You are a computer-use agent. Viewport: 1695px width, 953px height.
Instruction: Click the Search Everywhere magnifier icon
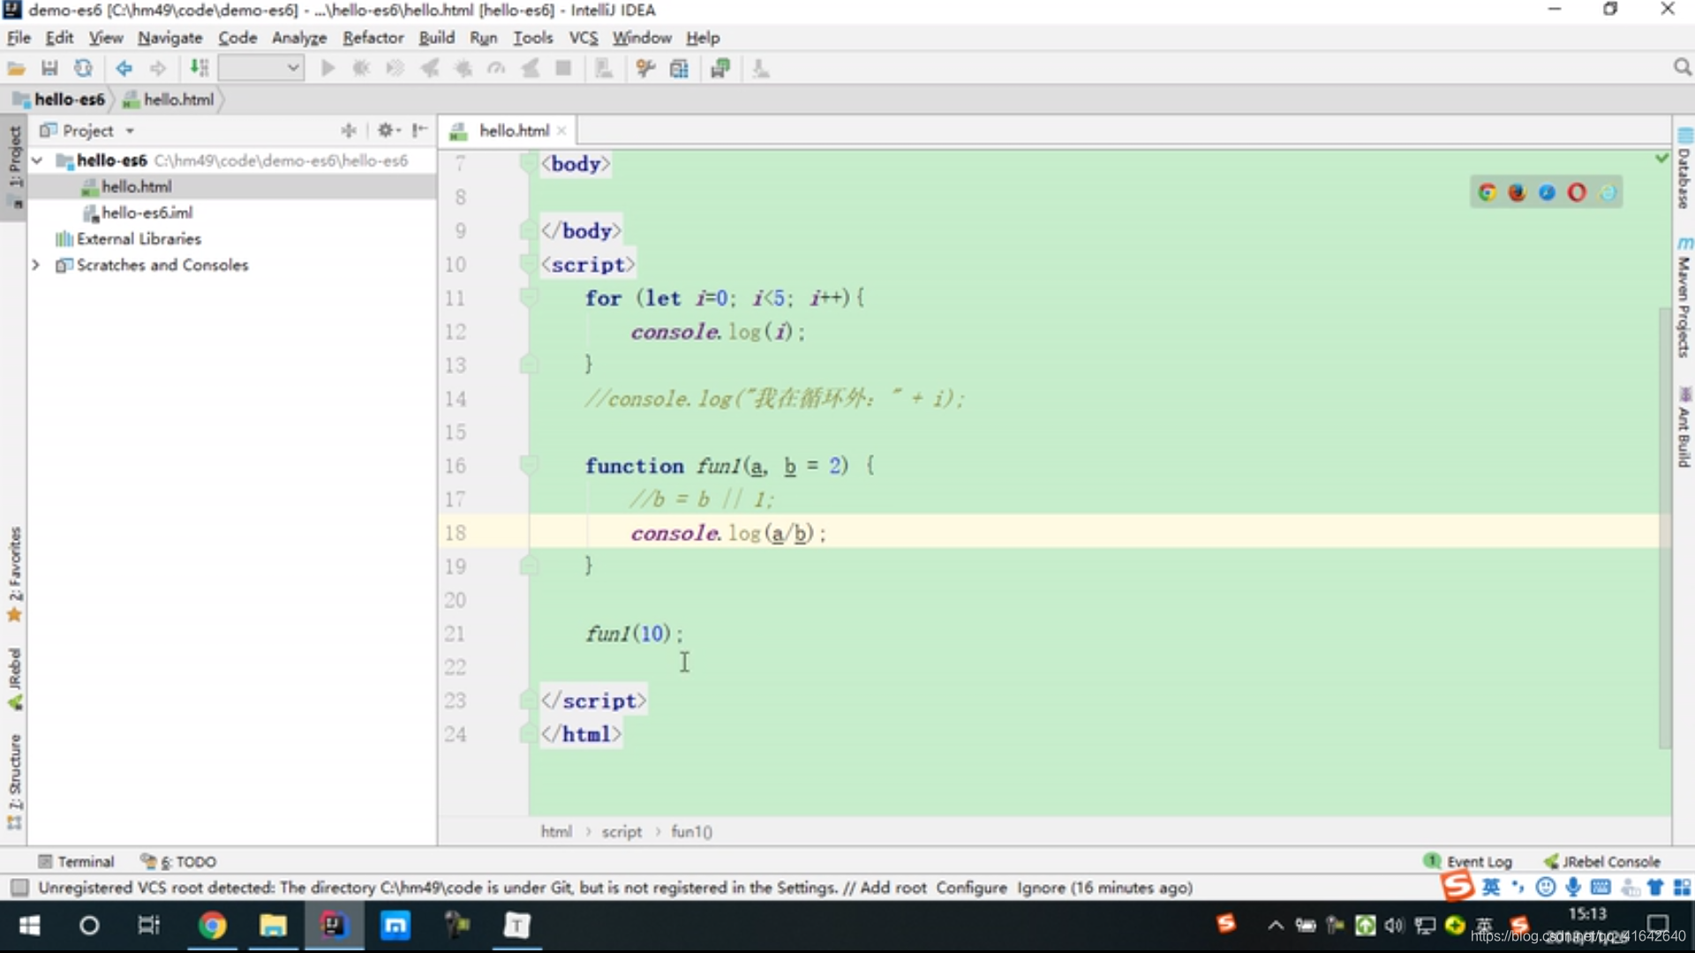point(1682,68)
